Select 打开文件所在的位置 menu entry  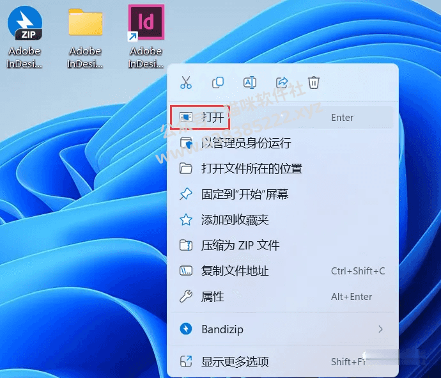pyautogui.click(x=282, y=169)
